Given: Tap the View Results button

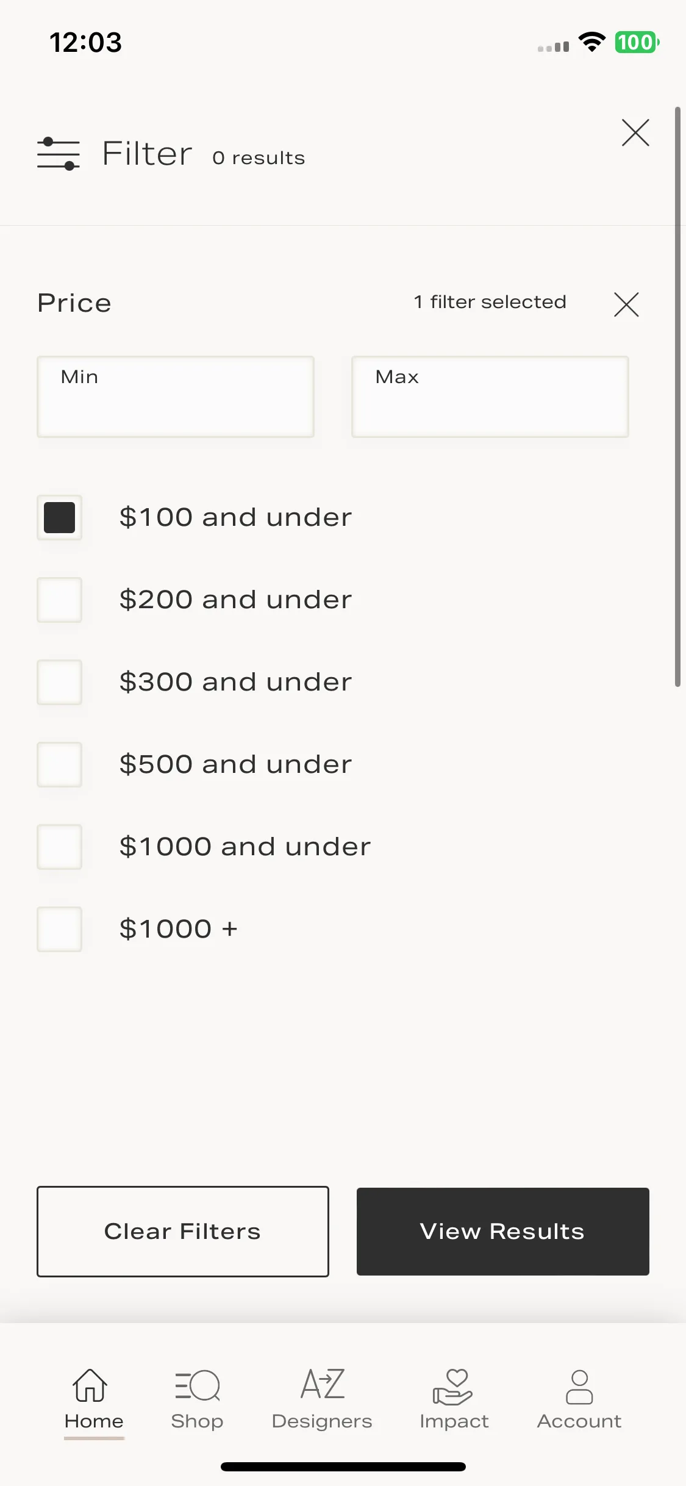Looking at the screenshot, I should [x=503, y=1231].
